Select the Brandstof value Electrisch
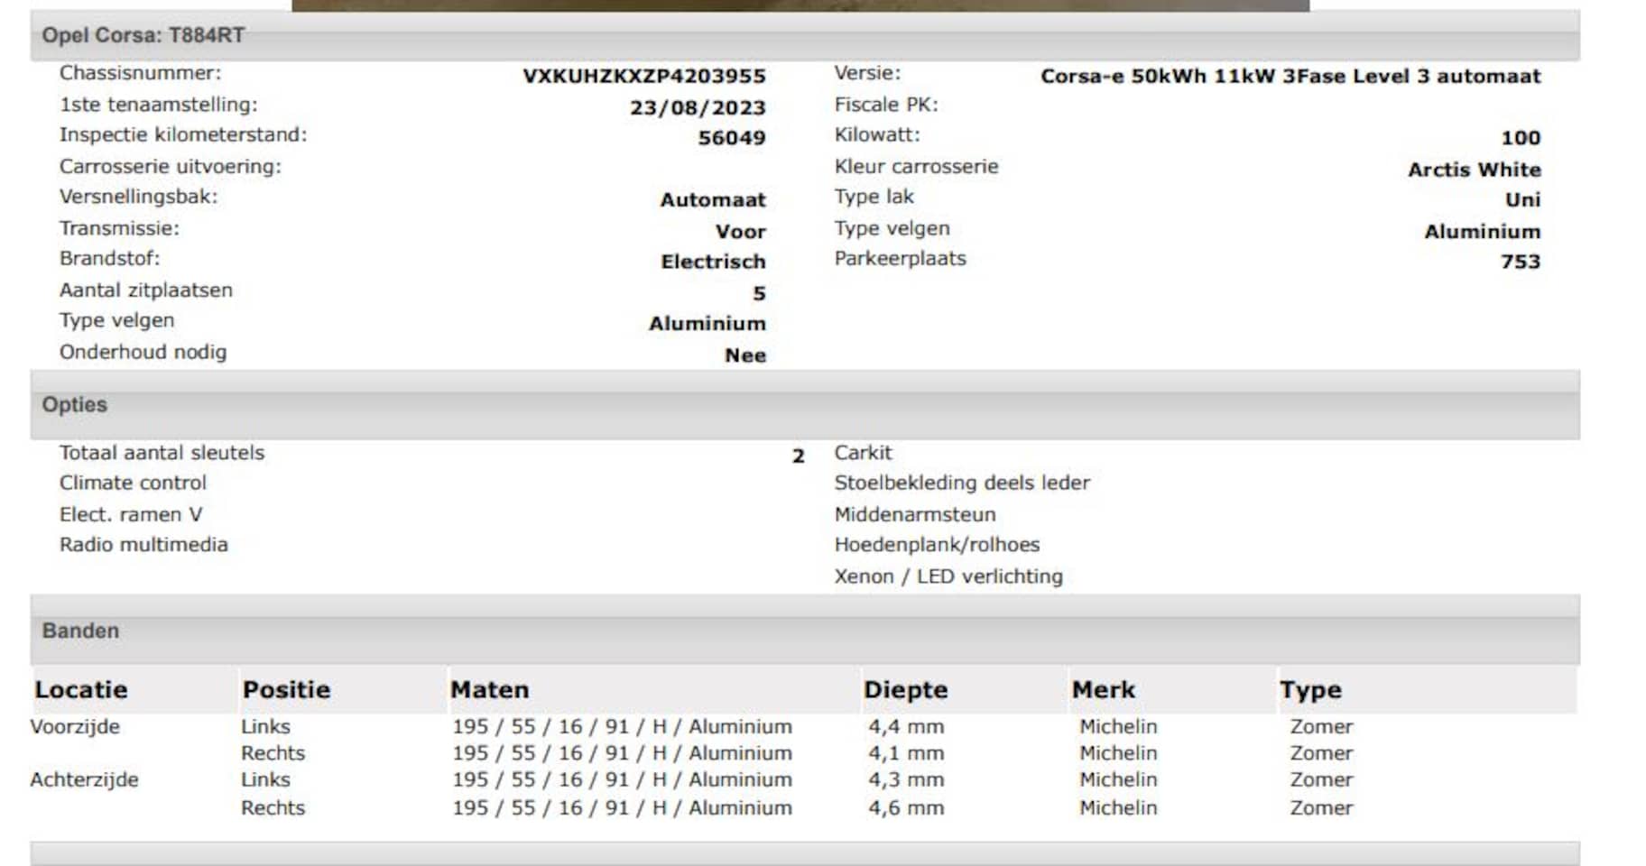Image resolution: width=1646 pixels, height=866 pixels. click(713, 262)
